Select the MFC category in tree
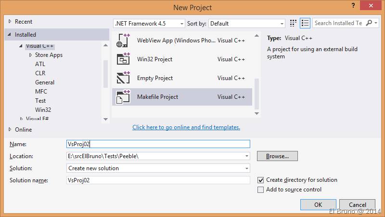Image resolution: width=385 pixels, height=217 pixels. [41, 92]
